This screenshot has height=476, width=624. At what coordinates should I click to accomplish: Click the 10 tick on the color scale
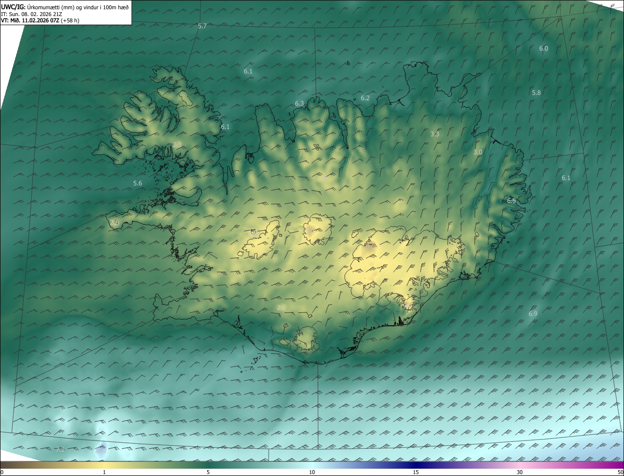[x=312, y=472]
